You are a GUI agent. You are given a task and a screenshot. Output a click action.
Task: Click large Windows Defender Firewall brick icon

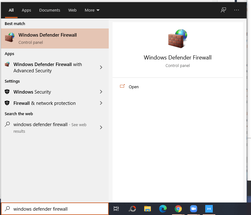pyautogui.click(x=178, y=39)
